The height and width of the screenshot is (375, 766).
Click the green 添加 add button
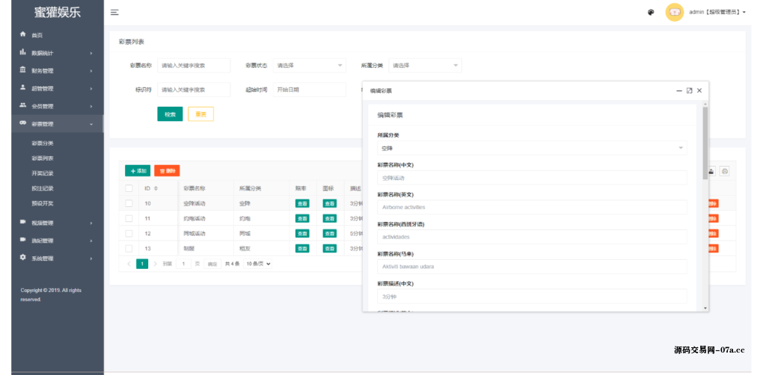(x=138, y=170)
